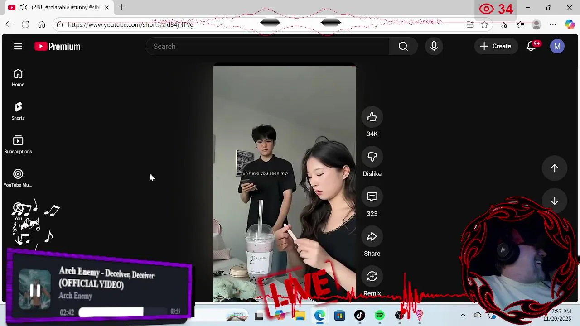
Task: Click the Create button
Action: pos(496,46)
